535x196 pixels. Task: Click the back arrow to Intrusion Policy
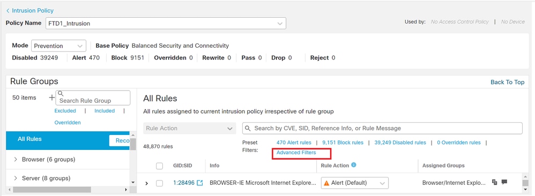click(8, 11)
